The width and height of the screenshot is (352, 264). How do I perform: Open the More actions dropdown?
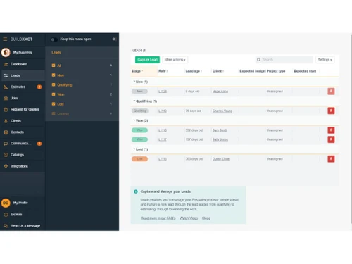175,60
